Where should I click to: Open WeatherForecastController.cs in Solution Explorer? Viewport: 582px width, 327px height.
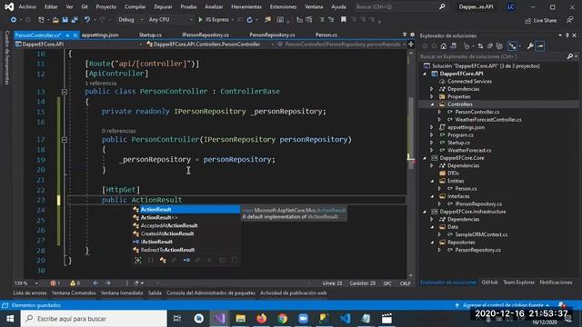(488, 120)
